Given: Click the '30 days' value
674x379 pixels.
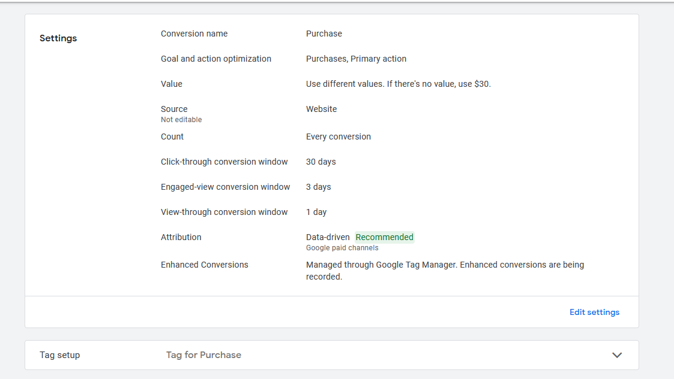Looking at the screenshot, I should [x=321, y=162].
